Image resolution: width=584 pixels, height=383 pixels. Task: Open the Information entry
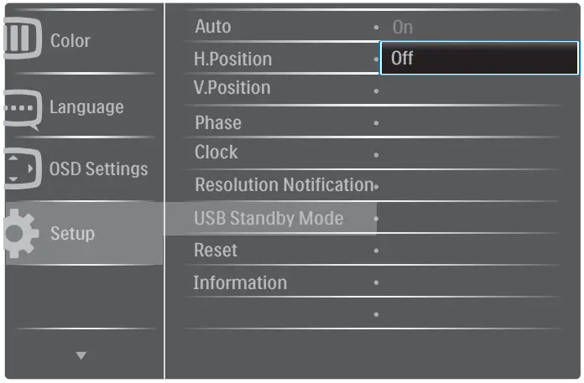(240, 282)
